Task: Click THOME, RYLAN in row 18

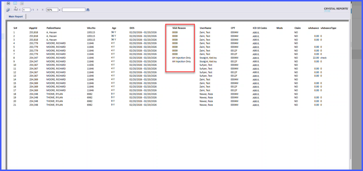Action: [x=55, y=94]
